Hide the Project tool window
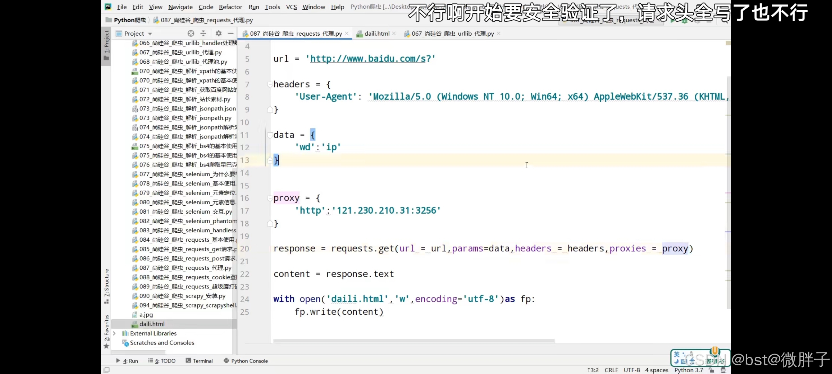 pos(231,33)
